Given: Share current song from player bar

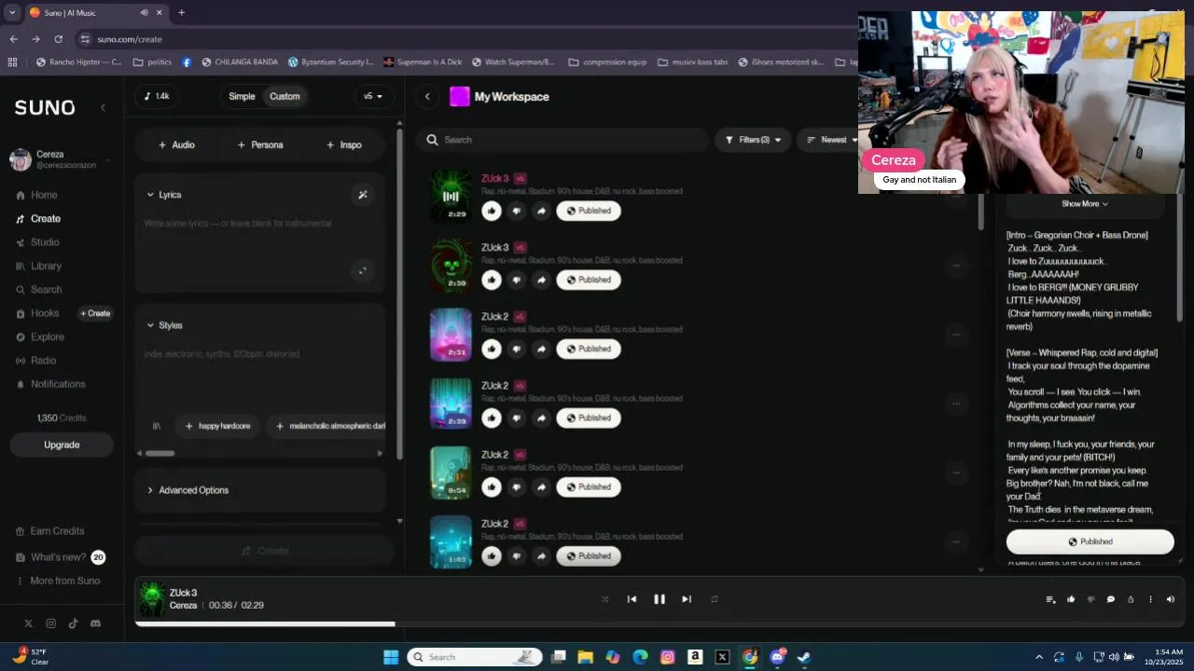Looking at the screenshot, I should point(1131,599).
